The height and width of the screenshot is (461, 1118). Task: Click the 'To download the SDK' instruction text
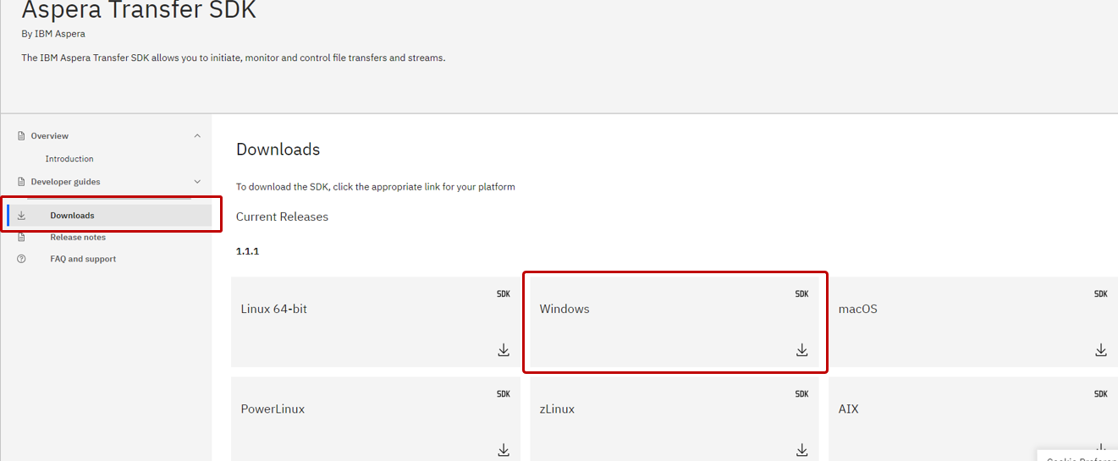375,187
